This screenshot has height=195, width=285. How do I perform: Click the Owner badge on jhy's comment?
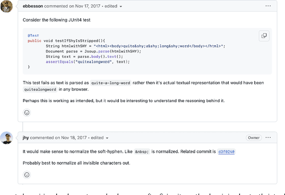(x=254, y=138)
